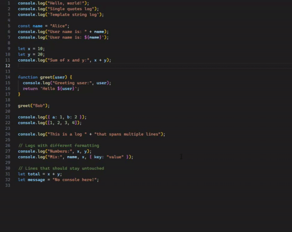Click the { key: "value" } object on line 28
292x232 pixels.
click(x=109, y=157)
